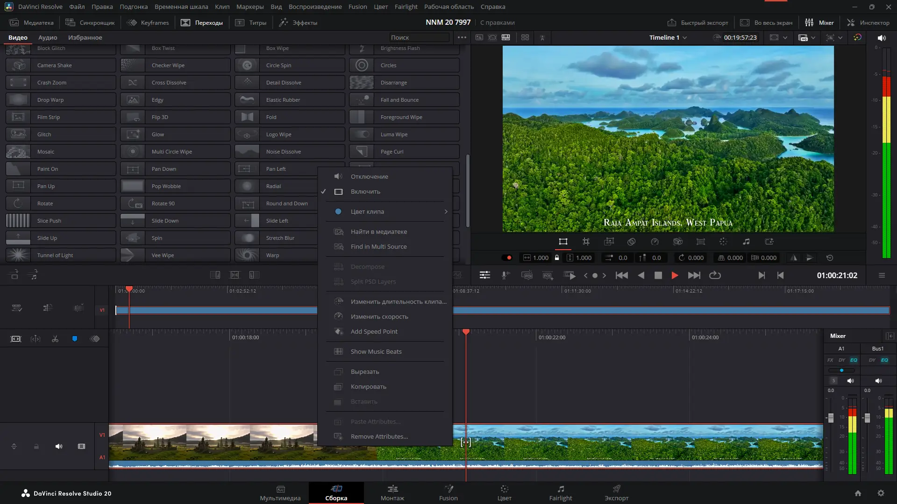Mute the A1 track speaker in the Mixer
This screenshot has width=897, height=504.
tap(850, 381)
